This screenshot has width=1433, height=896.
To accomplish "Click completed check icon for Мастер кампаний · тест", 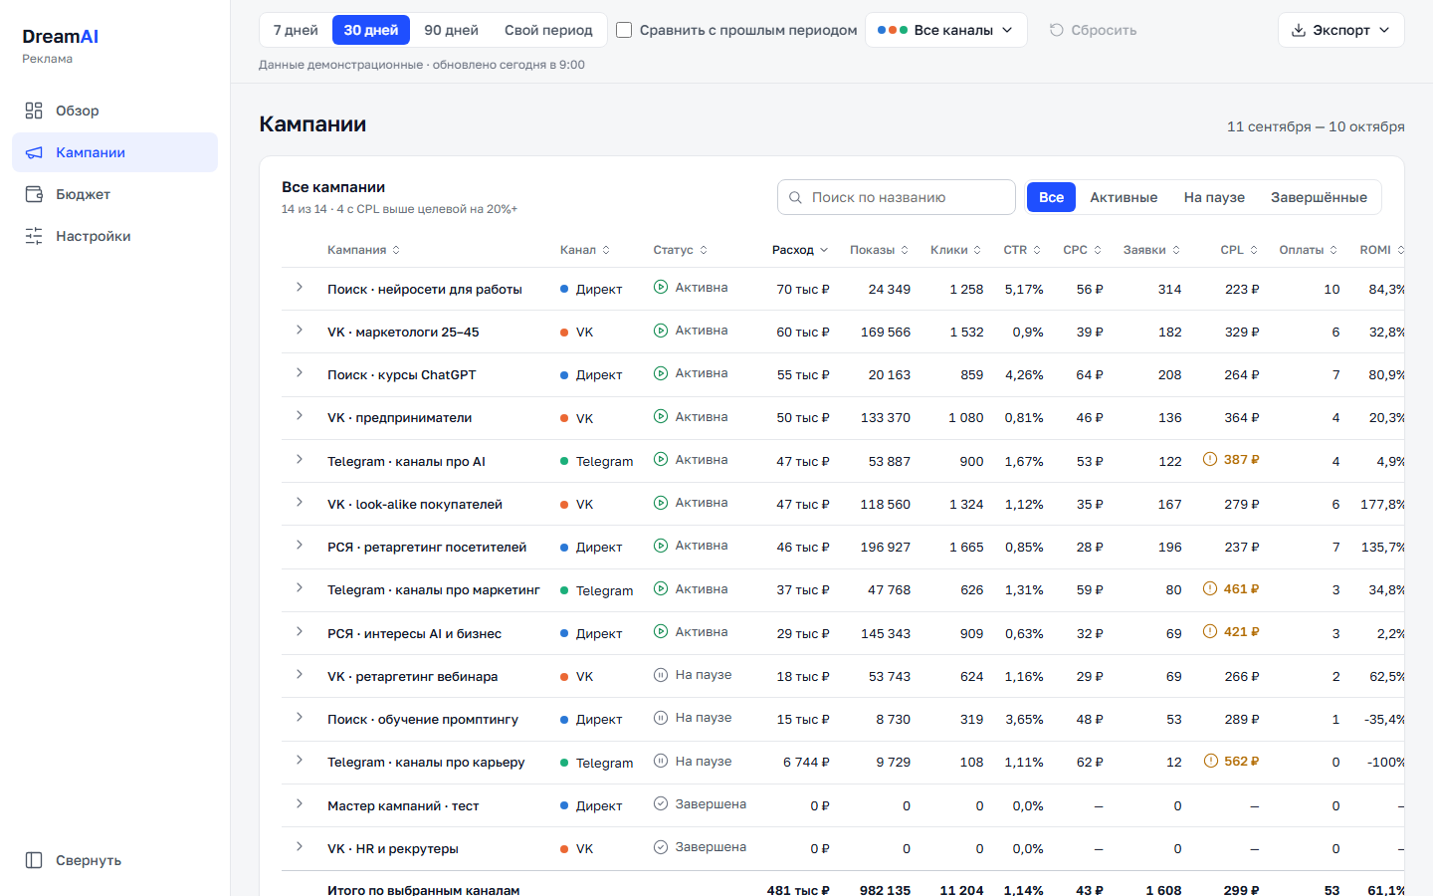I will tap(661, 803).
